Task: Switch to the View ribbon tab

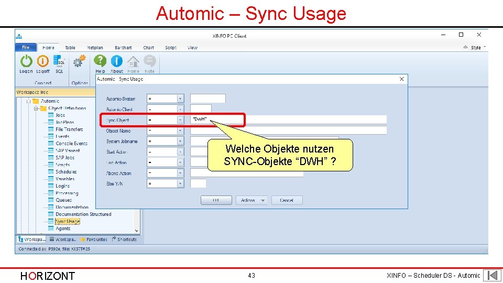Action: click(192, 48)
